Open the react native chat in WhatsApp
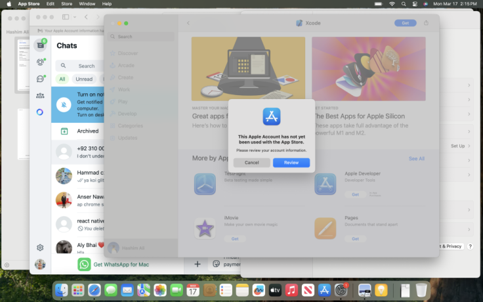Image resolution: width=483 pixels, height=302 pixels. [77, 225]
